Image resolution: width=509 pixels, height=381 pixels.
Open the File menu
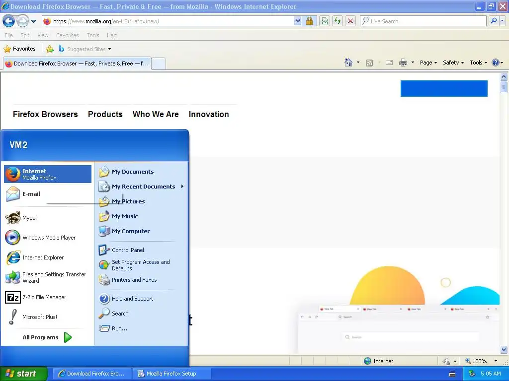(9, 35)
